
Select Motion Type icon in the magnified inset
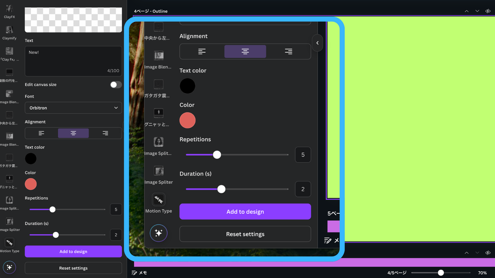(x=158, y=200)
